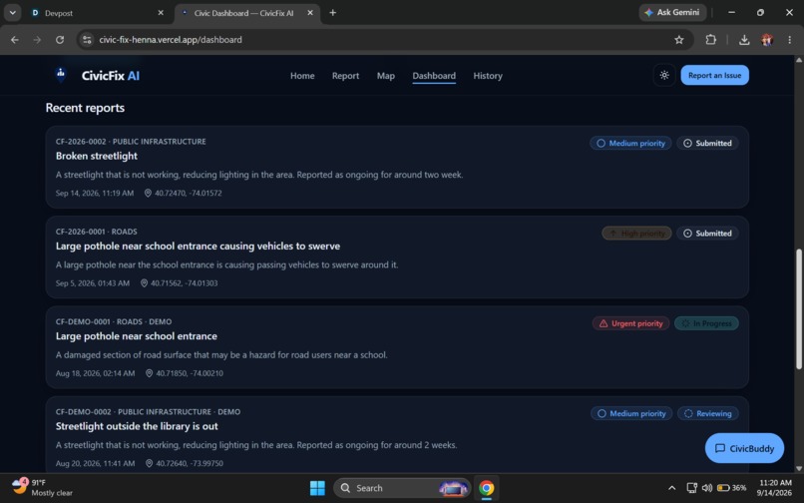Screen dimensions: 804x503
Task: Open 'Streetlight outside the library is out' report
Action: 137,426
